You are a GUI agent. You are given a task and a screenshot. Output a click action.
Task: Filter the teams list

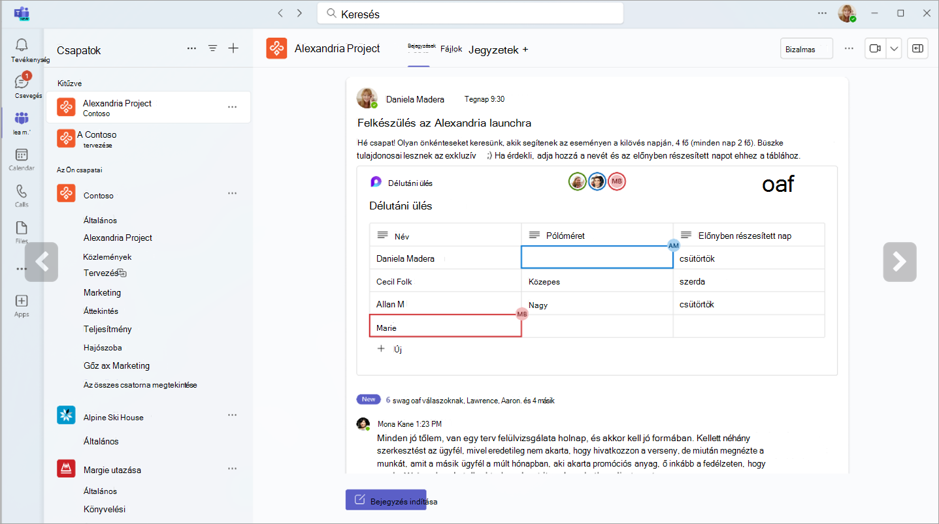tap(212, 48)
